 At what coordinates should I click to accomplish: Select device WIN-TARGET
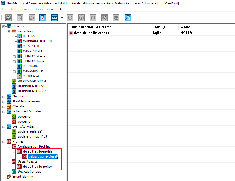pos(33,51)
